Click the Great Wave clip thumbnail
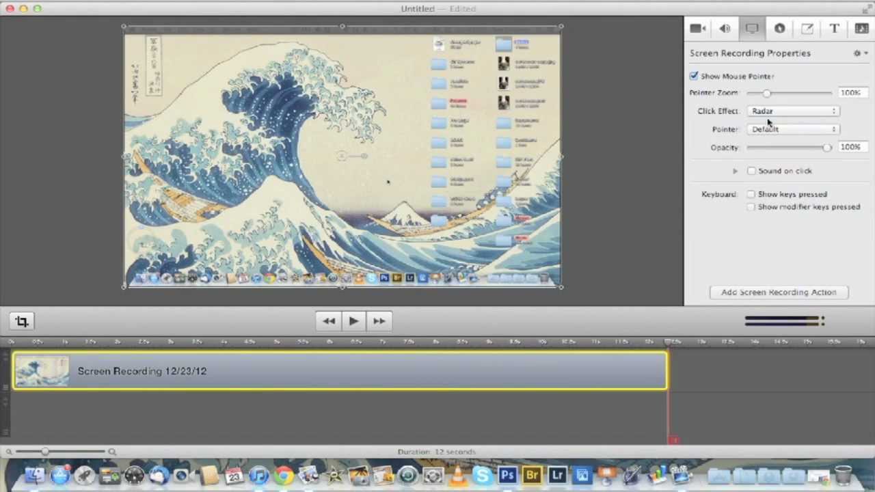The image size is (875, 492). [42, 372]
